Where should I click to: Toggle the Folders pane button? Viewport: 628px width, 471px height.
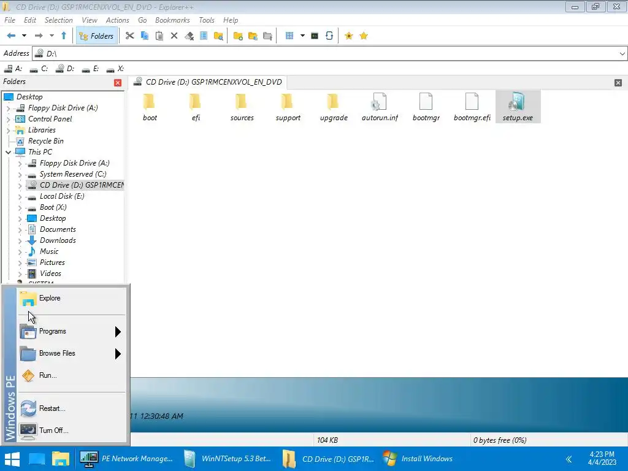pyautogui.click(x=96, y=36)
